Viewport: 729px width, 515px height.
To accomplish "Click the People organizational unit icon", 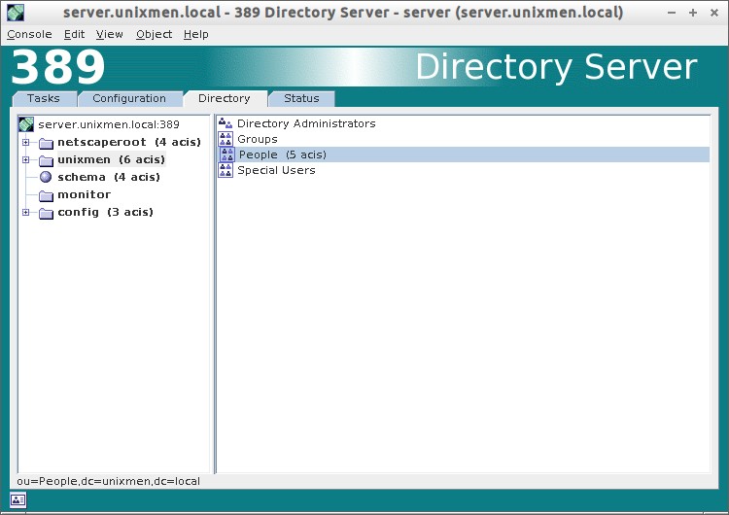I will [227, 154].
